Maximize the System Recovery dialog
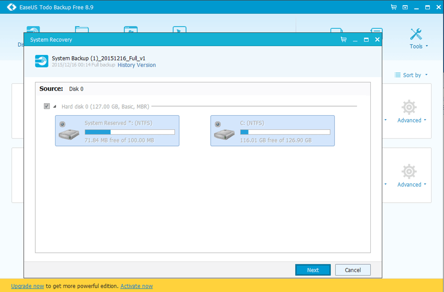Image resolution: width=444 pixels, height=292 pixels. [366, 40]
